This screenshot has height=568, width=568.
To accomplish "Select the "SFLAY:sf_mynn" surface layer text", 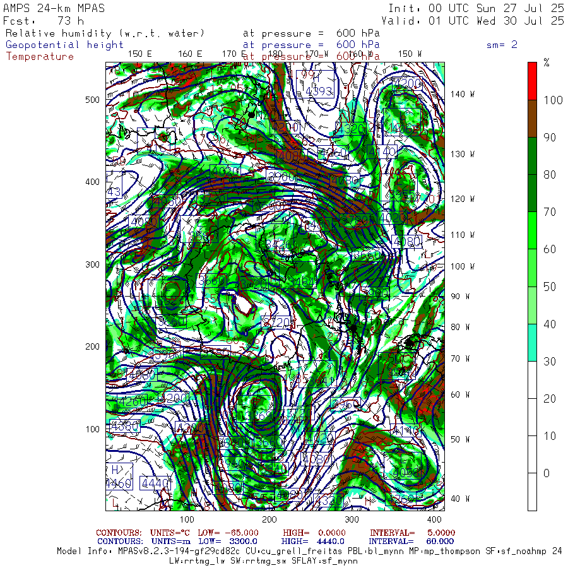I will click(x=324, y=561).
